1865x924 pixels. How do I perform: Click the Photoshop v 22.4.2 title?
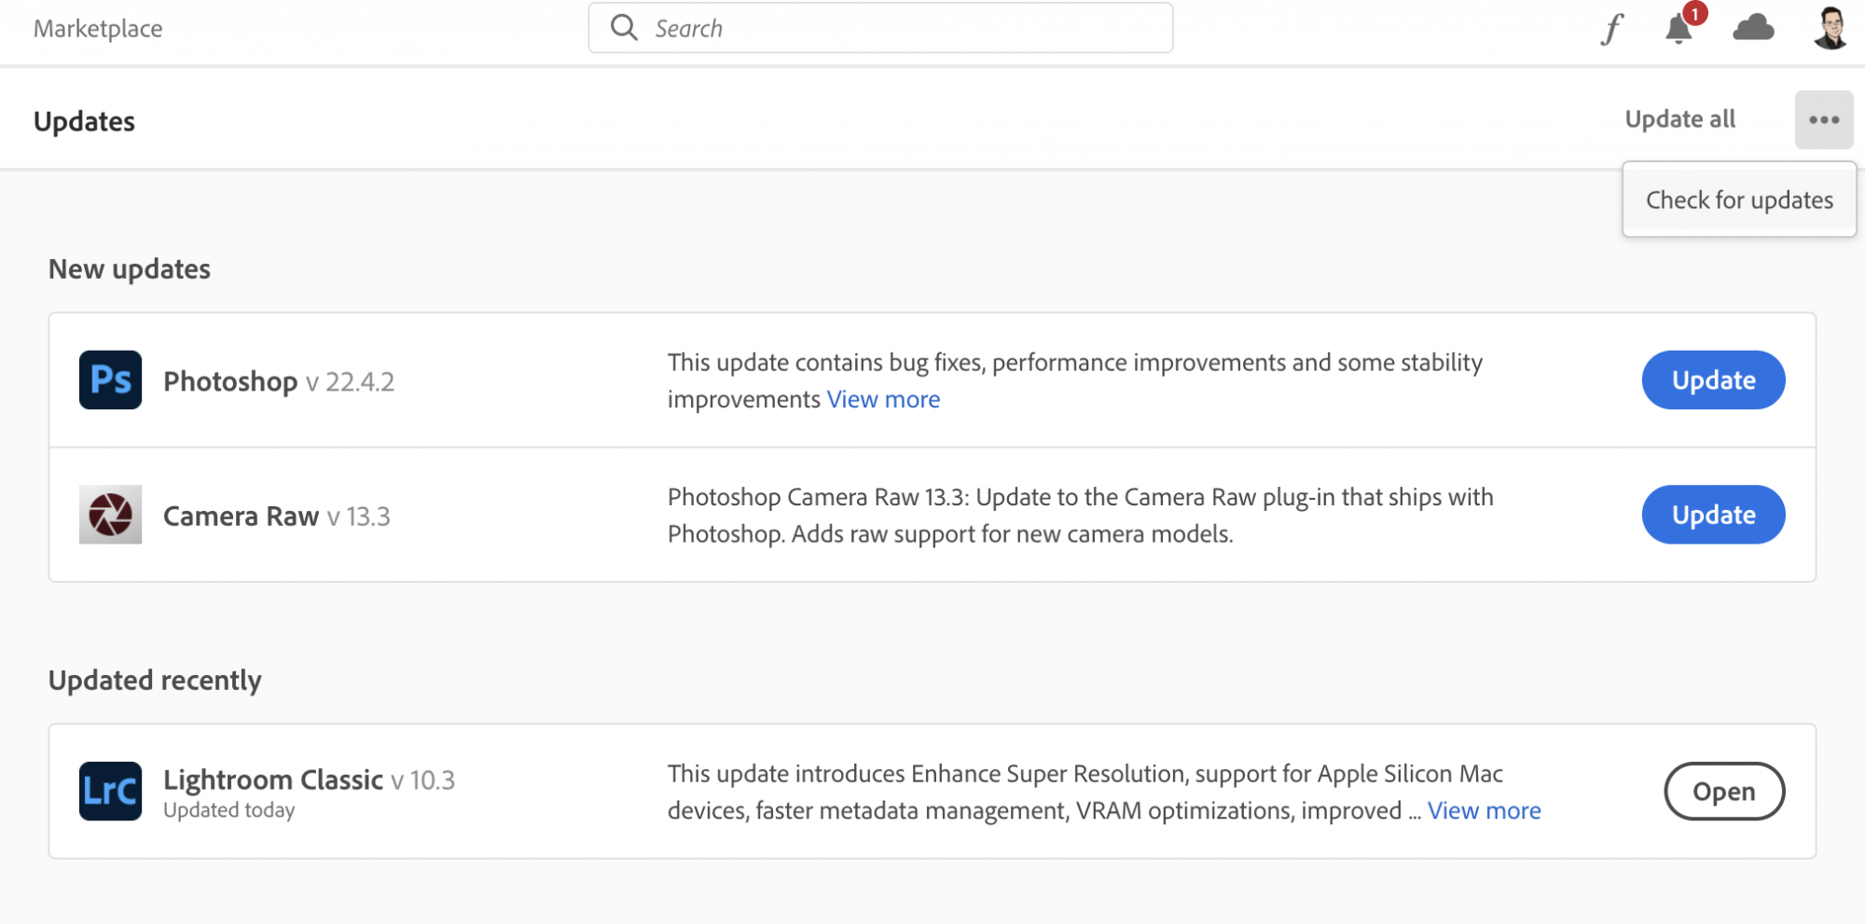click(279, 381)
